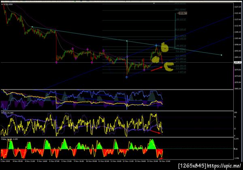
Task: Click the 5 Nov 14:00 time label
Action: 42,161
